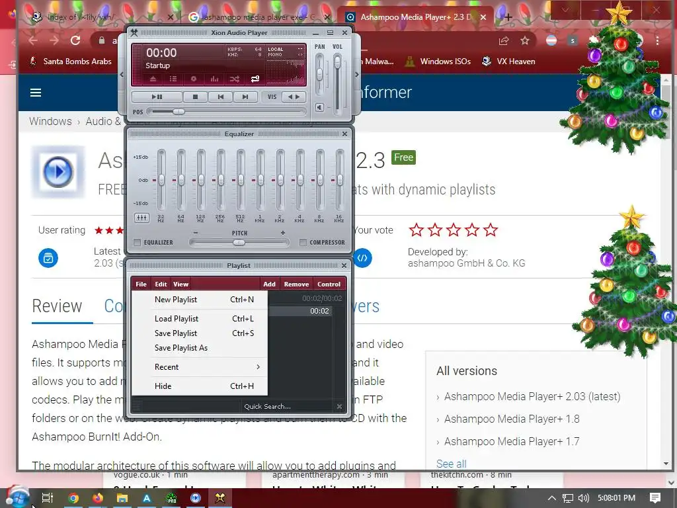The width and height of the screenshot is (677, 508).
Task: Open the Chrome three-dot menu
Action: click(657, 40)
